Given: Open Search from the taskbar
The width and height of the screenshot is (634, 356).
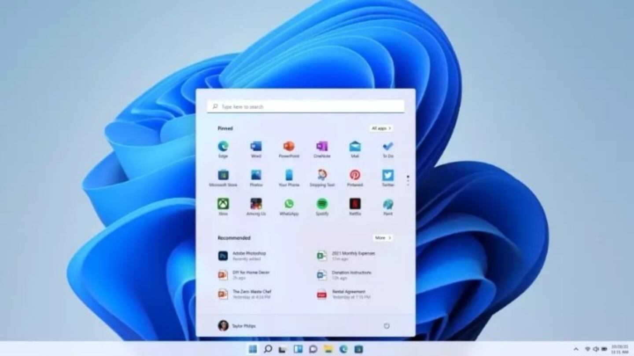Looking at the screenshot, I should coord(268,349).
